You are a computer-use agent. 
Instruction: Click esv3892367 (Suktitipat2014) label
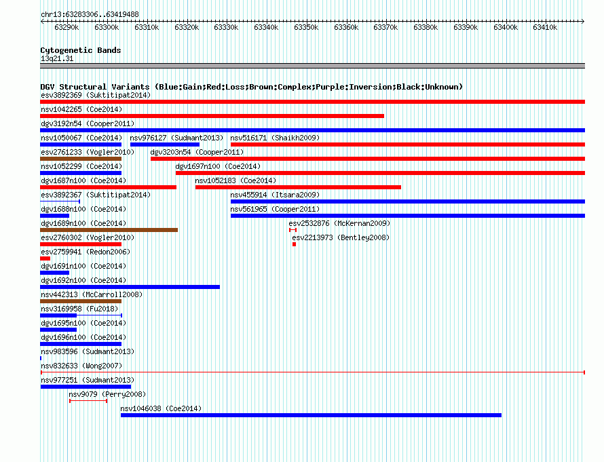96,195
